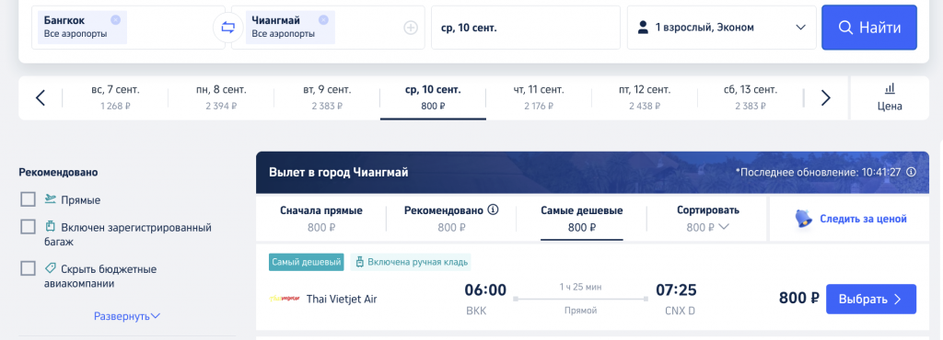Viewport: 943px width, 340px height.
Task: Show next dates with right arrow
Action: [826, 97]
